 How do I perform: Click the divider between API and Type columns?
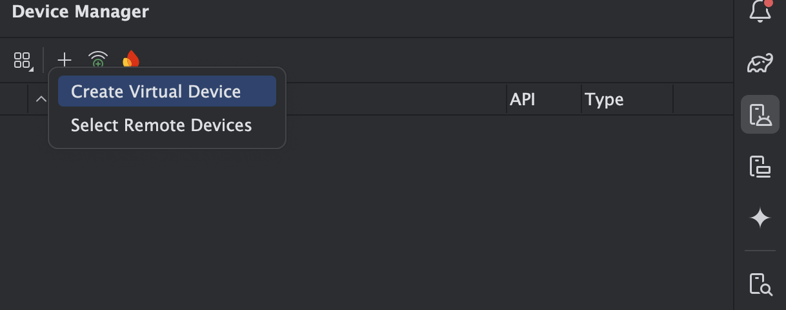581,99
